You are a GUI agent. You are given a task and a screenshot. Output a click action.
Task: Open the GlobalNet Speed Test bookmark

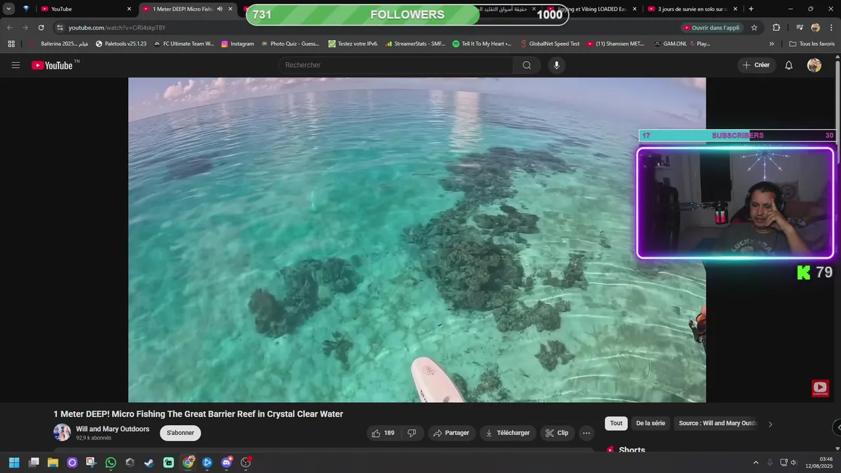pos(549,44)
